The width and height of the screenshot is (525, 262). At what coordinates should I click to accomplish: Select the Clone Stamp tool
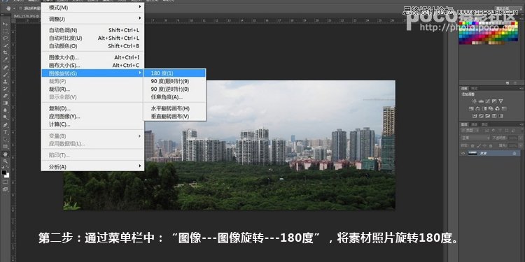[6, 81]
